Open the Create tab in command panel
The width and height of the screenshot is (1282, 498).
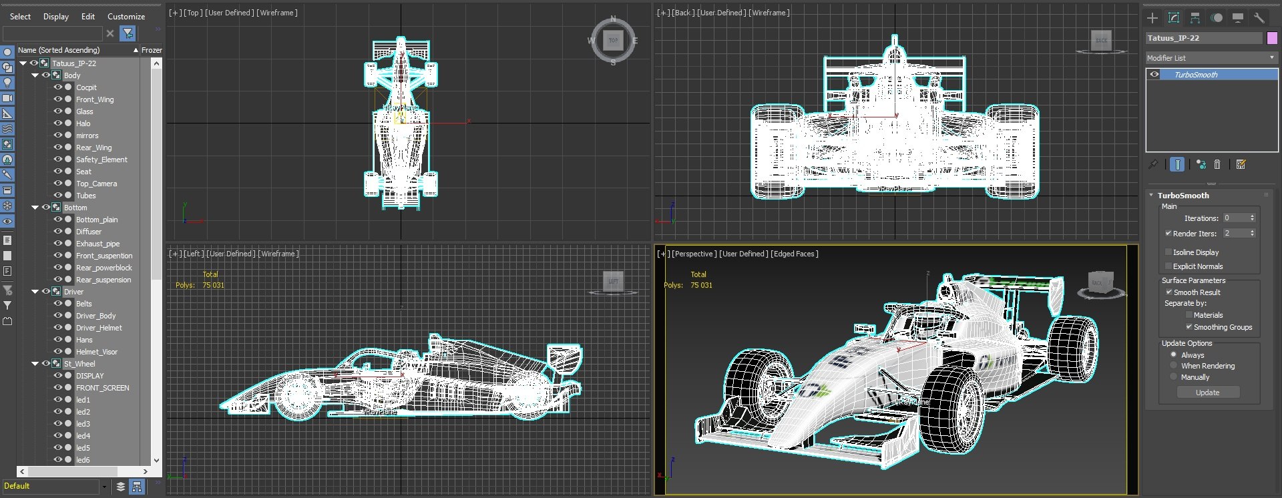[x=1152, y=18]
